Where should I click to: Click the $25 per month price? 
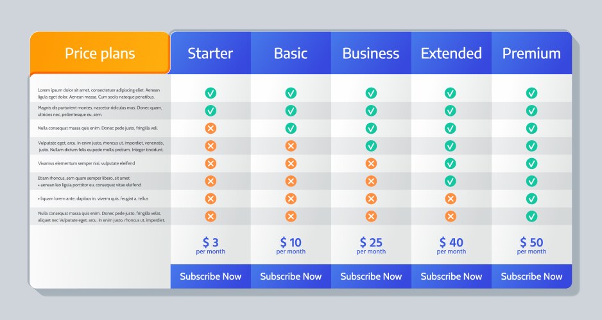coord(371,245)
